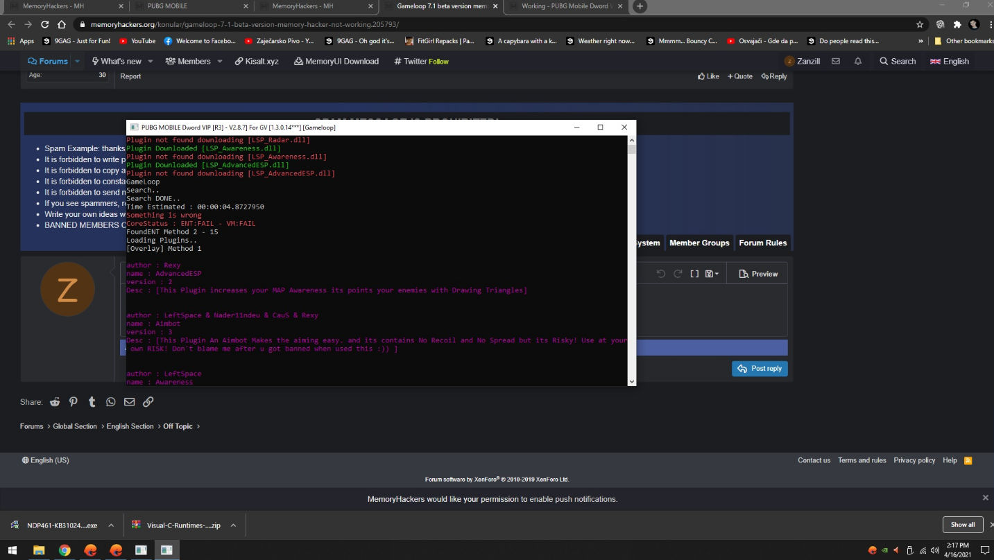Click the Twitter Follow link
This screenshot has width=994, height=560.
point(421,61)
